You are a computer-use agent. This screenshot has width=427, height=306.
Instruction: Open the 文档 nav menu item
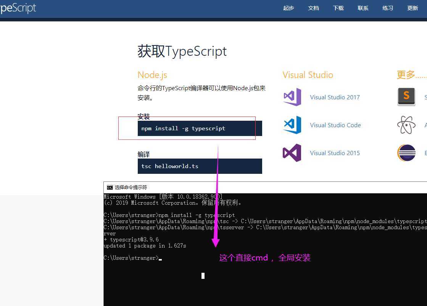pos(313,8)
